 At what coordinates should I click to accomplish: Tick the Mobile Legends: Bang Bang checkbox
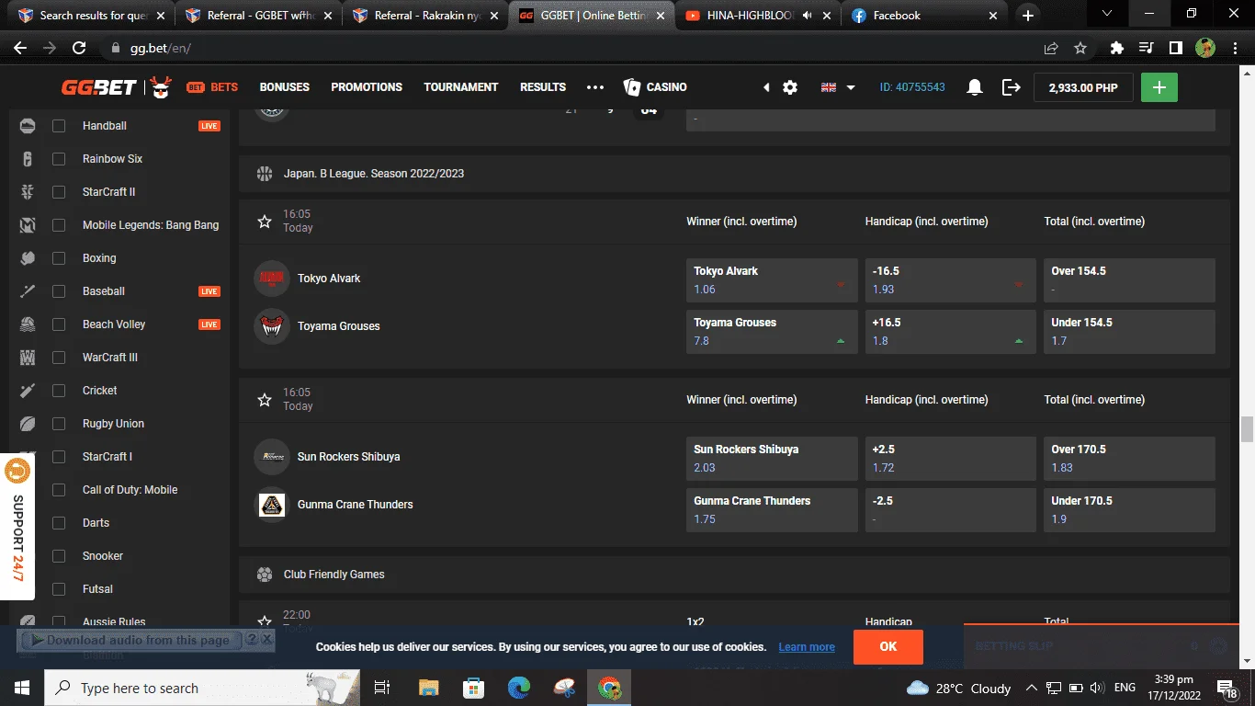(59, 225)
